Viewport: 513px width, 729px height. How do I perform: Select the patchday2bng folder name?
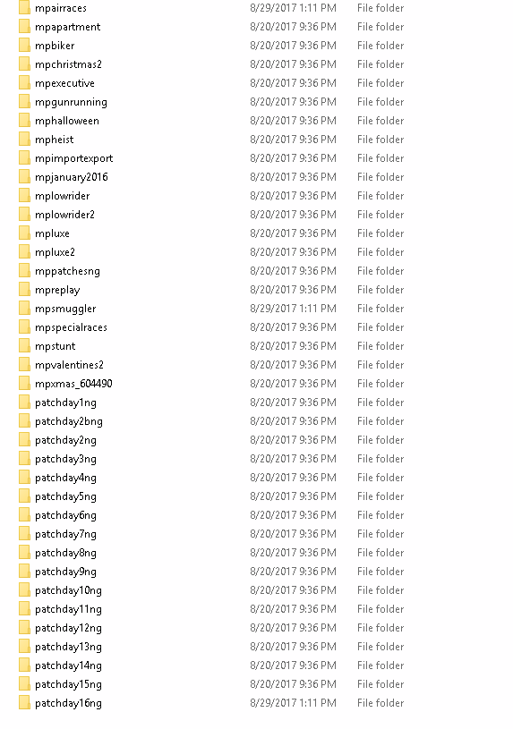tap(69, 421)
